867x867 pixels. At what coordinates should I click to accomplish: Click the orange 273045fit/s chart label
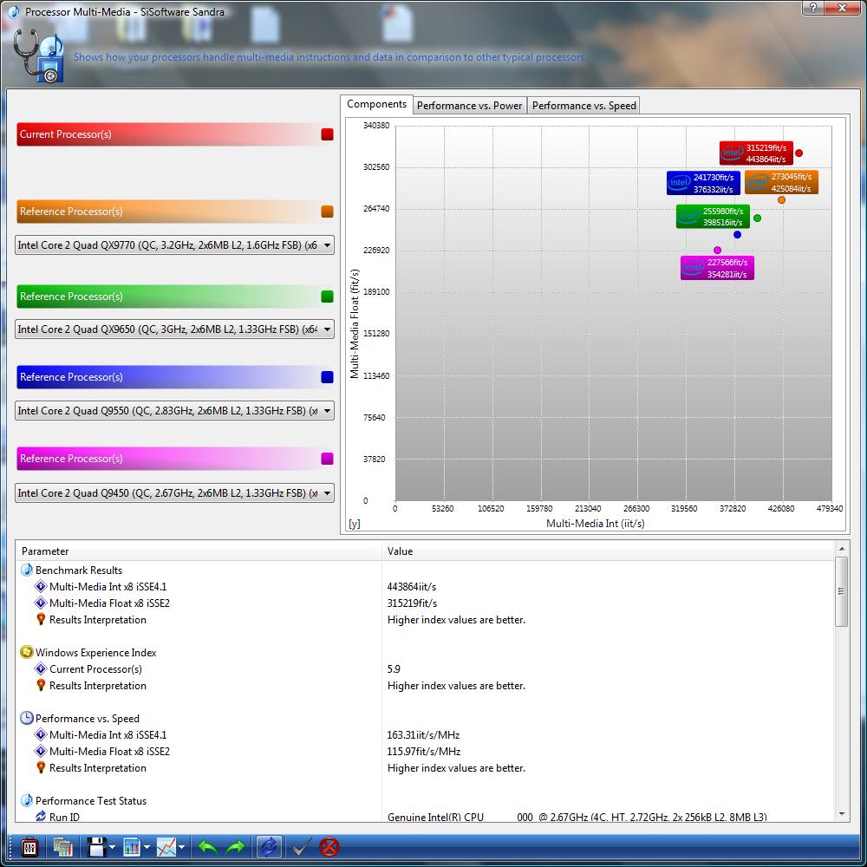[x=781, y=182]
